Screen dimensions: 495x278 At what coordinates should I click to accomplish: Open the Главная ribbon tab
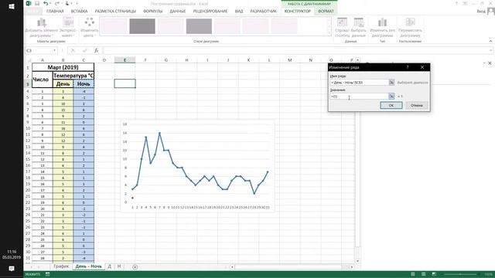[55, 11]
